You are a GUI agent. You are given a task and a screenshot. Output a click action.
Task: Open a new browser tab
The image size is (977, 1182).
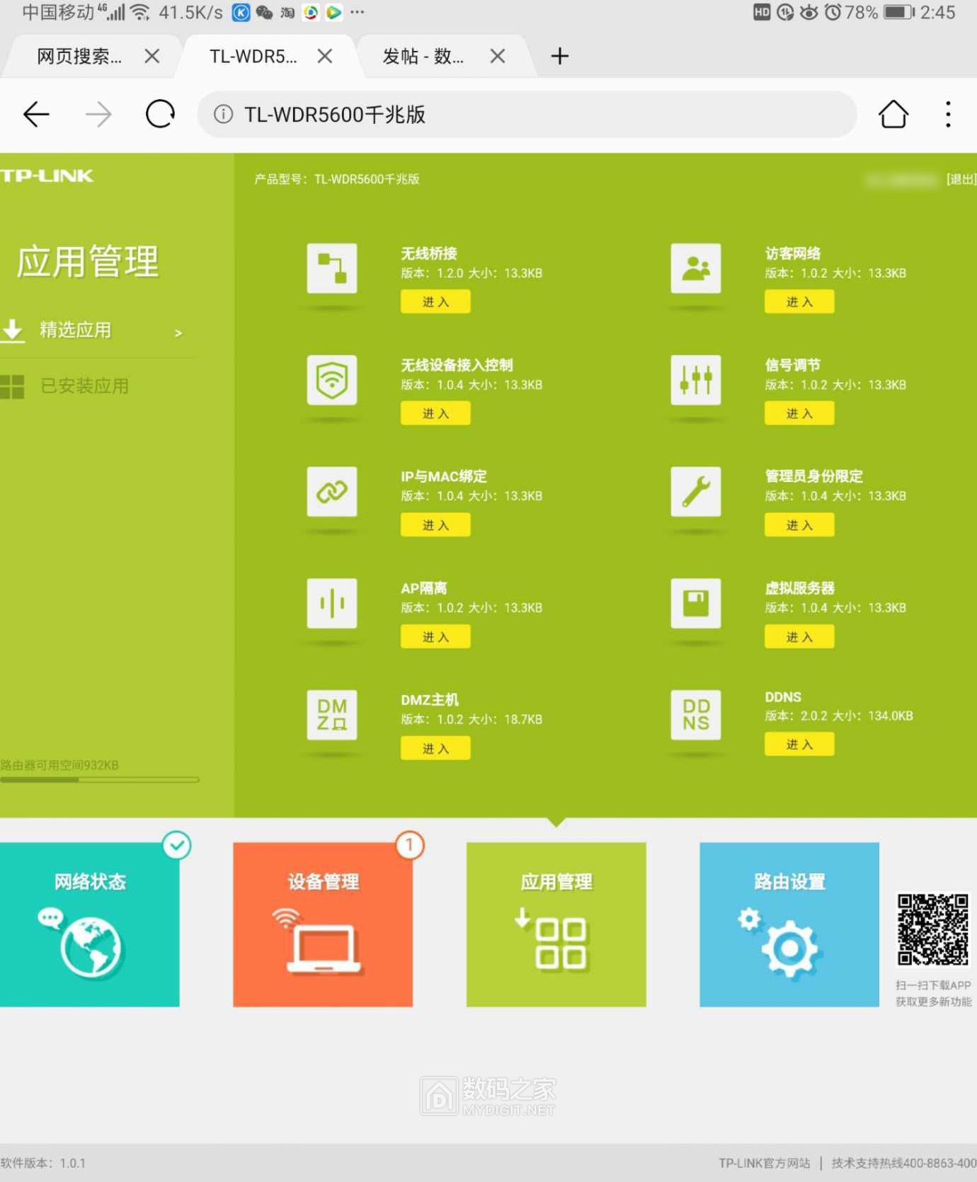pos(560,56)
